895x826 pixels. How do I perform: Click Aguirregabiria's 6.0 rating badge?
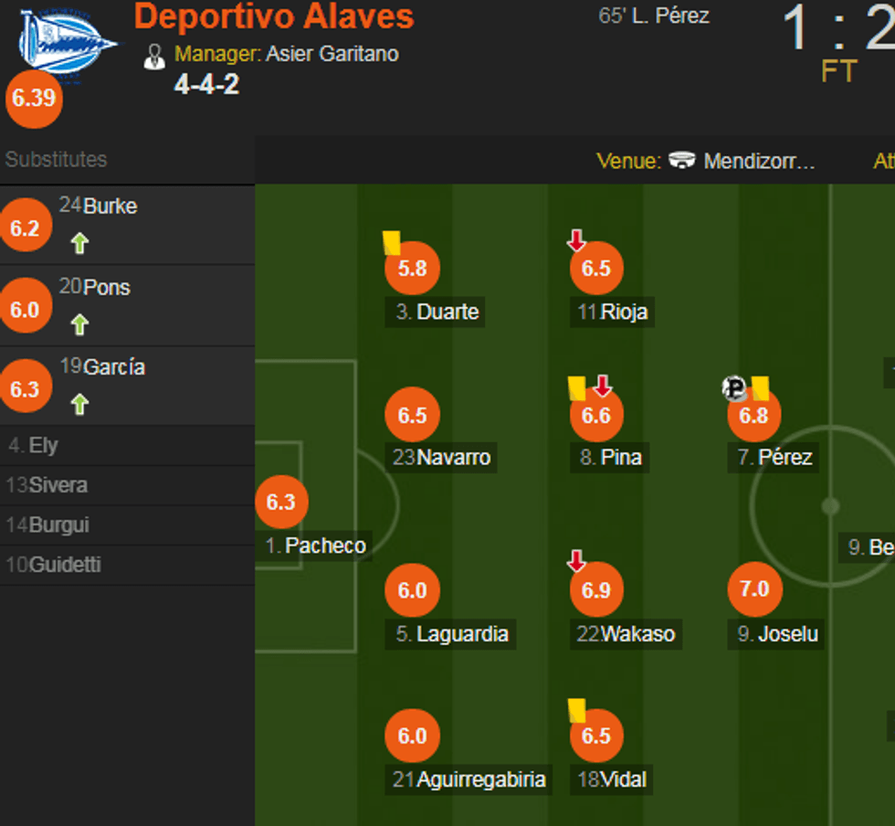(412, 736)
